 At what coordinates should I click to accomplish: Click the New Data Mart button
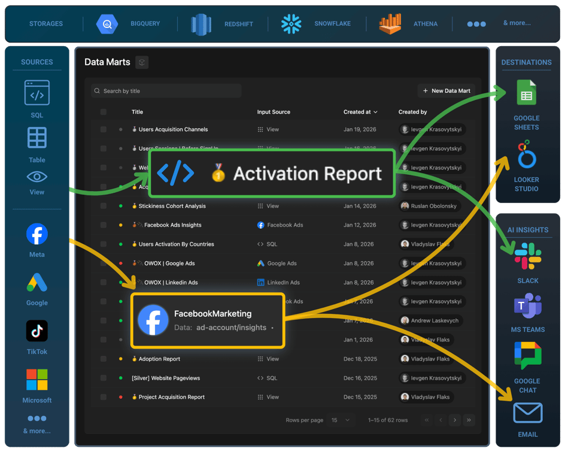(x=446, y=91)
